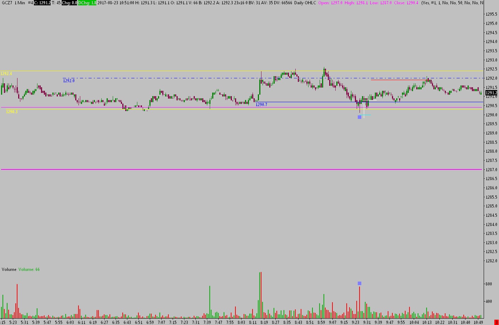Click 1282.0 on the price axis
499x325 pixels.
[x=492, y=261]
